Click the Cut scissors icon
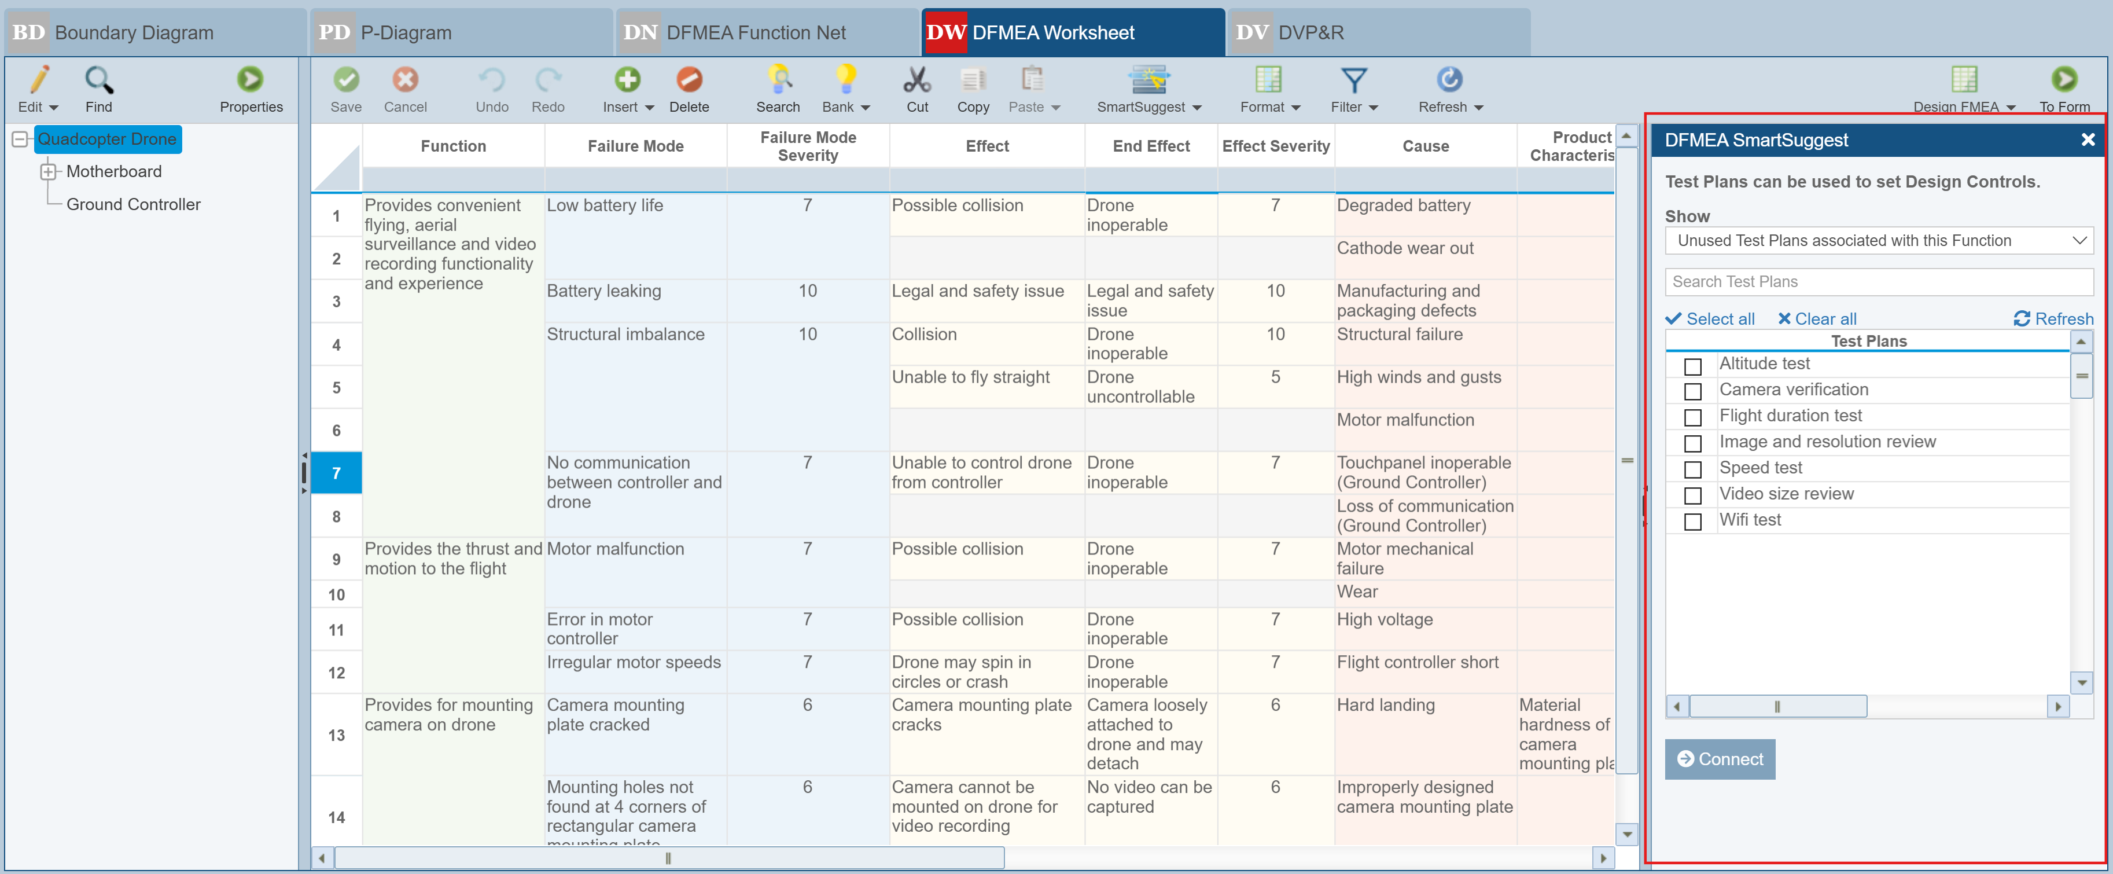This screenshot has width=2113, height=874. pos(916,80)
